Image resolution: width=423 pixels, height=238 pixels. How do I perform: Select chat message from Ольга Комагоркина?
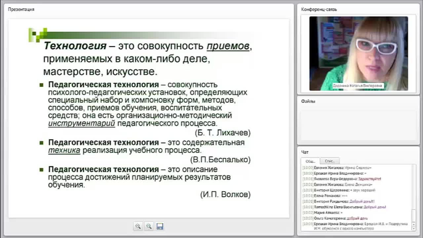coord(335,218)
